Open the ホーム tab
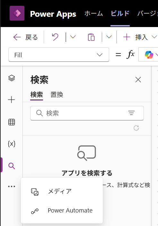This screenshot has height=226, width=158. point(93,14)
